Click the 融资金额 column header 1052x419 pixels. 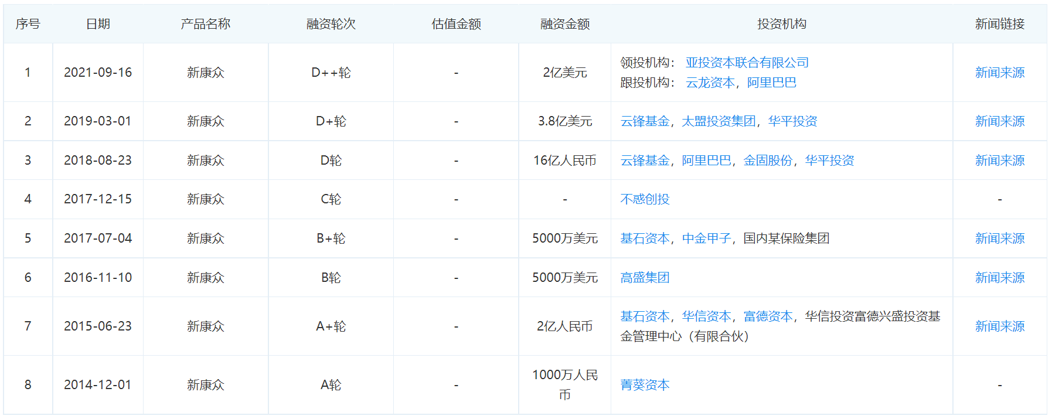point(565,24)
